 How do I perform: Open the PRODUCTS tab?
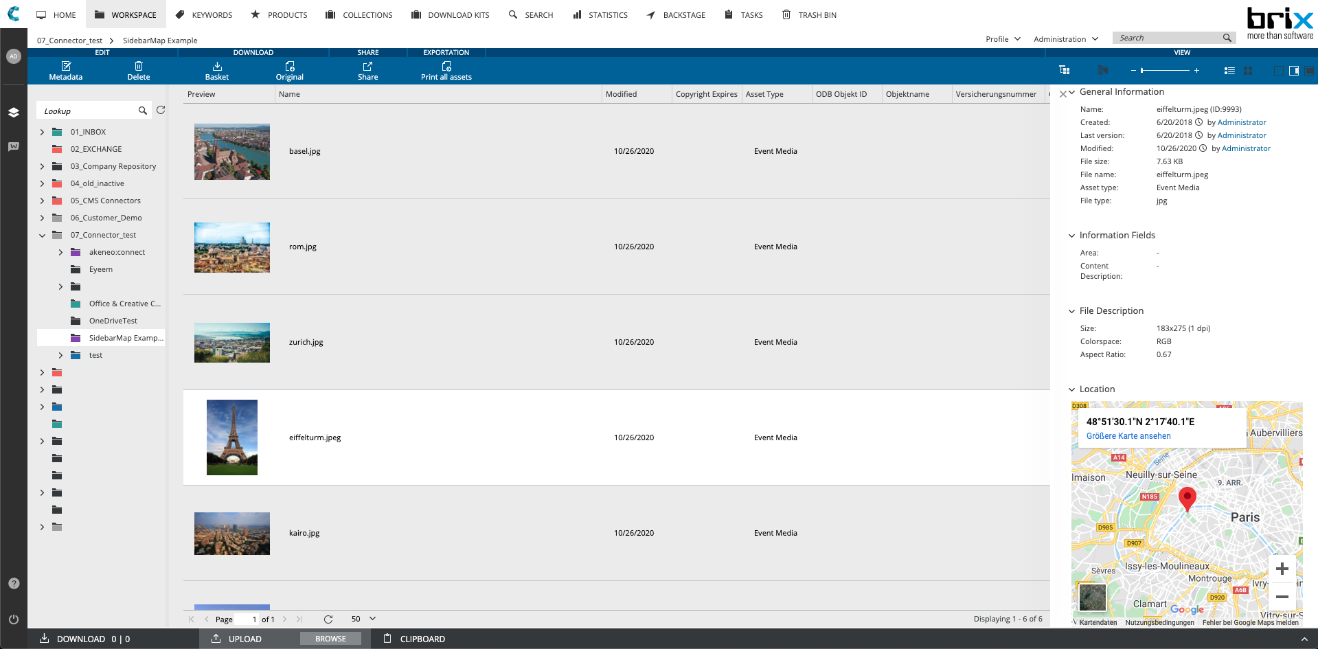[x=279, y=14]
